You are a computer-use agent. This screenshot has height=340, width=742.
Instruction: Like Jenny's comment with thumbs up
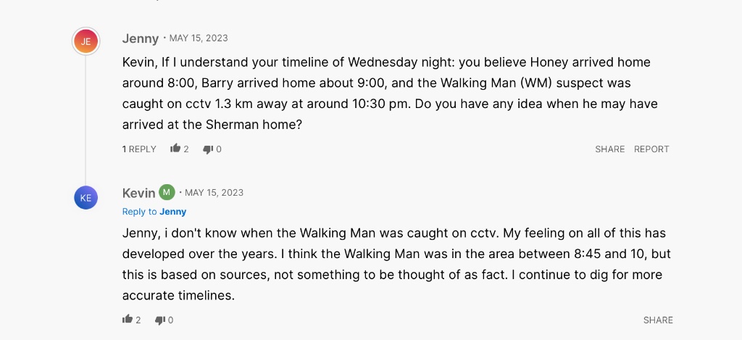point(175,149)
